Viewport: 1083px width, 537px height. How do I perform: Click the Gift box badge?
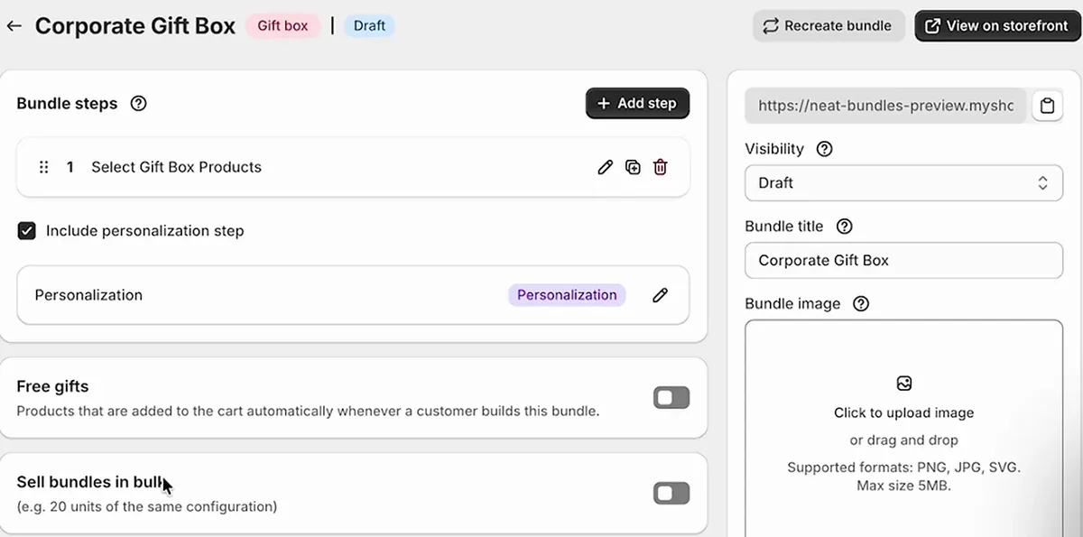(x=282, y=26)
